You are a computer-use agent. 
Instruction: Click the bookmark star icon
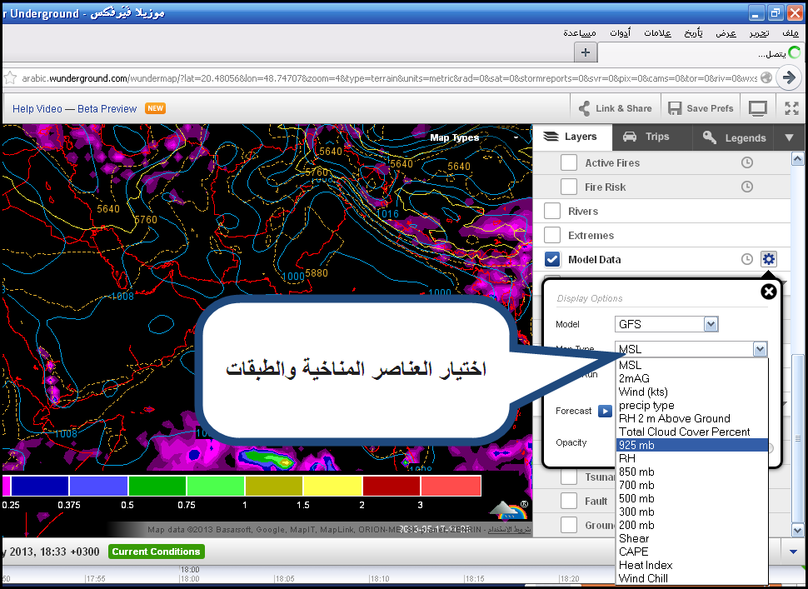[10, 78]
